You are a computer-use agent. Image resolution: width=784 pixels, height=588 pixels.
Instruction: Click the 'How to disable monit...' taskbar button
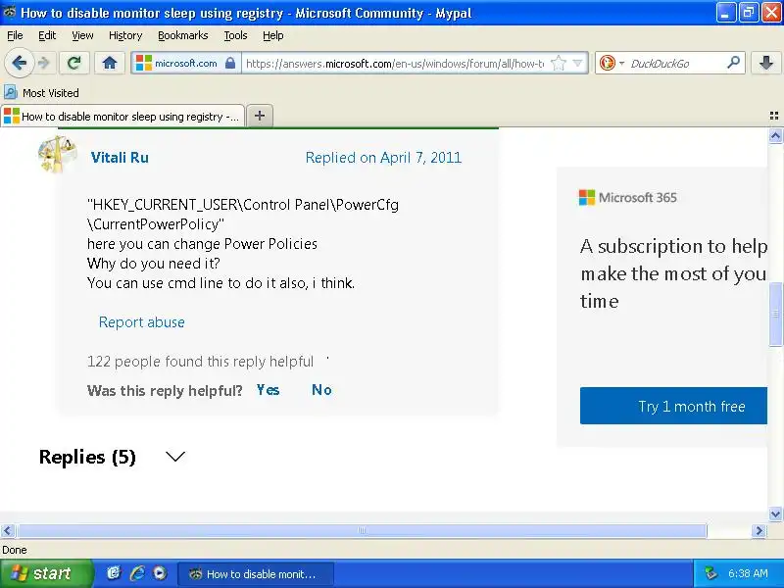coord(256,574)
